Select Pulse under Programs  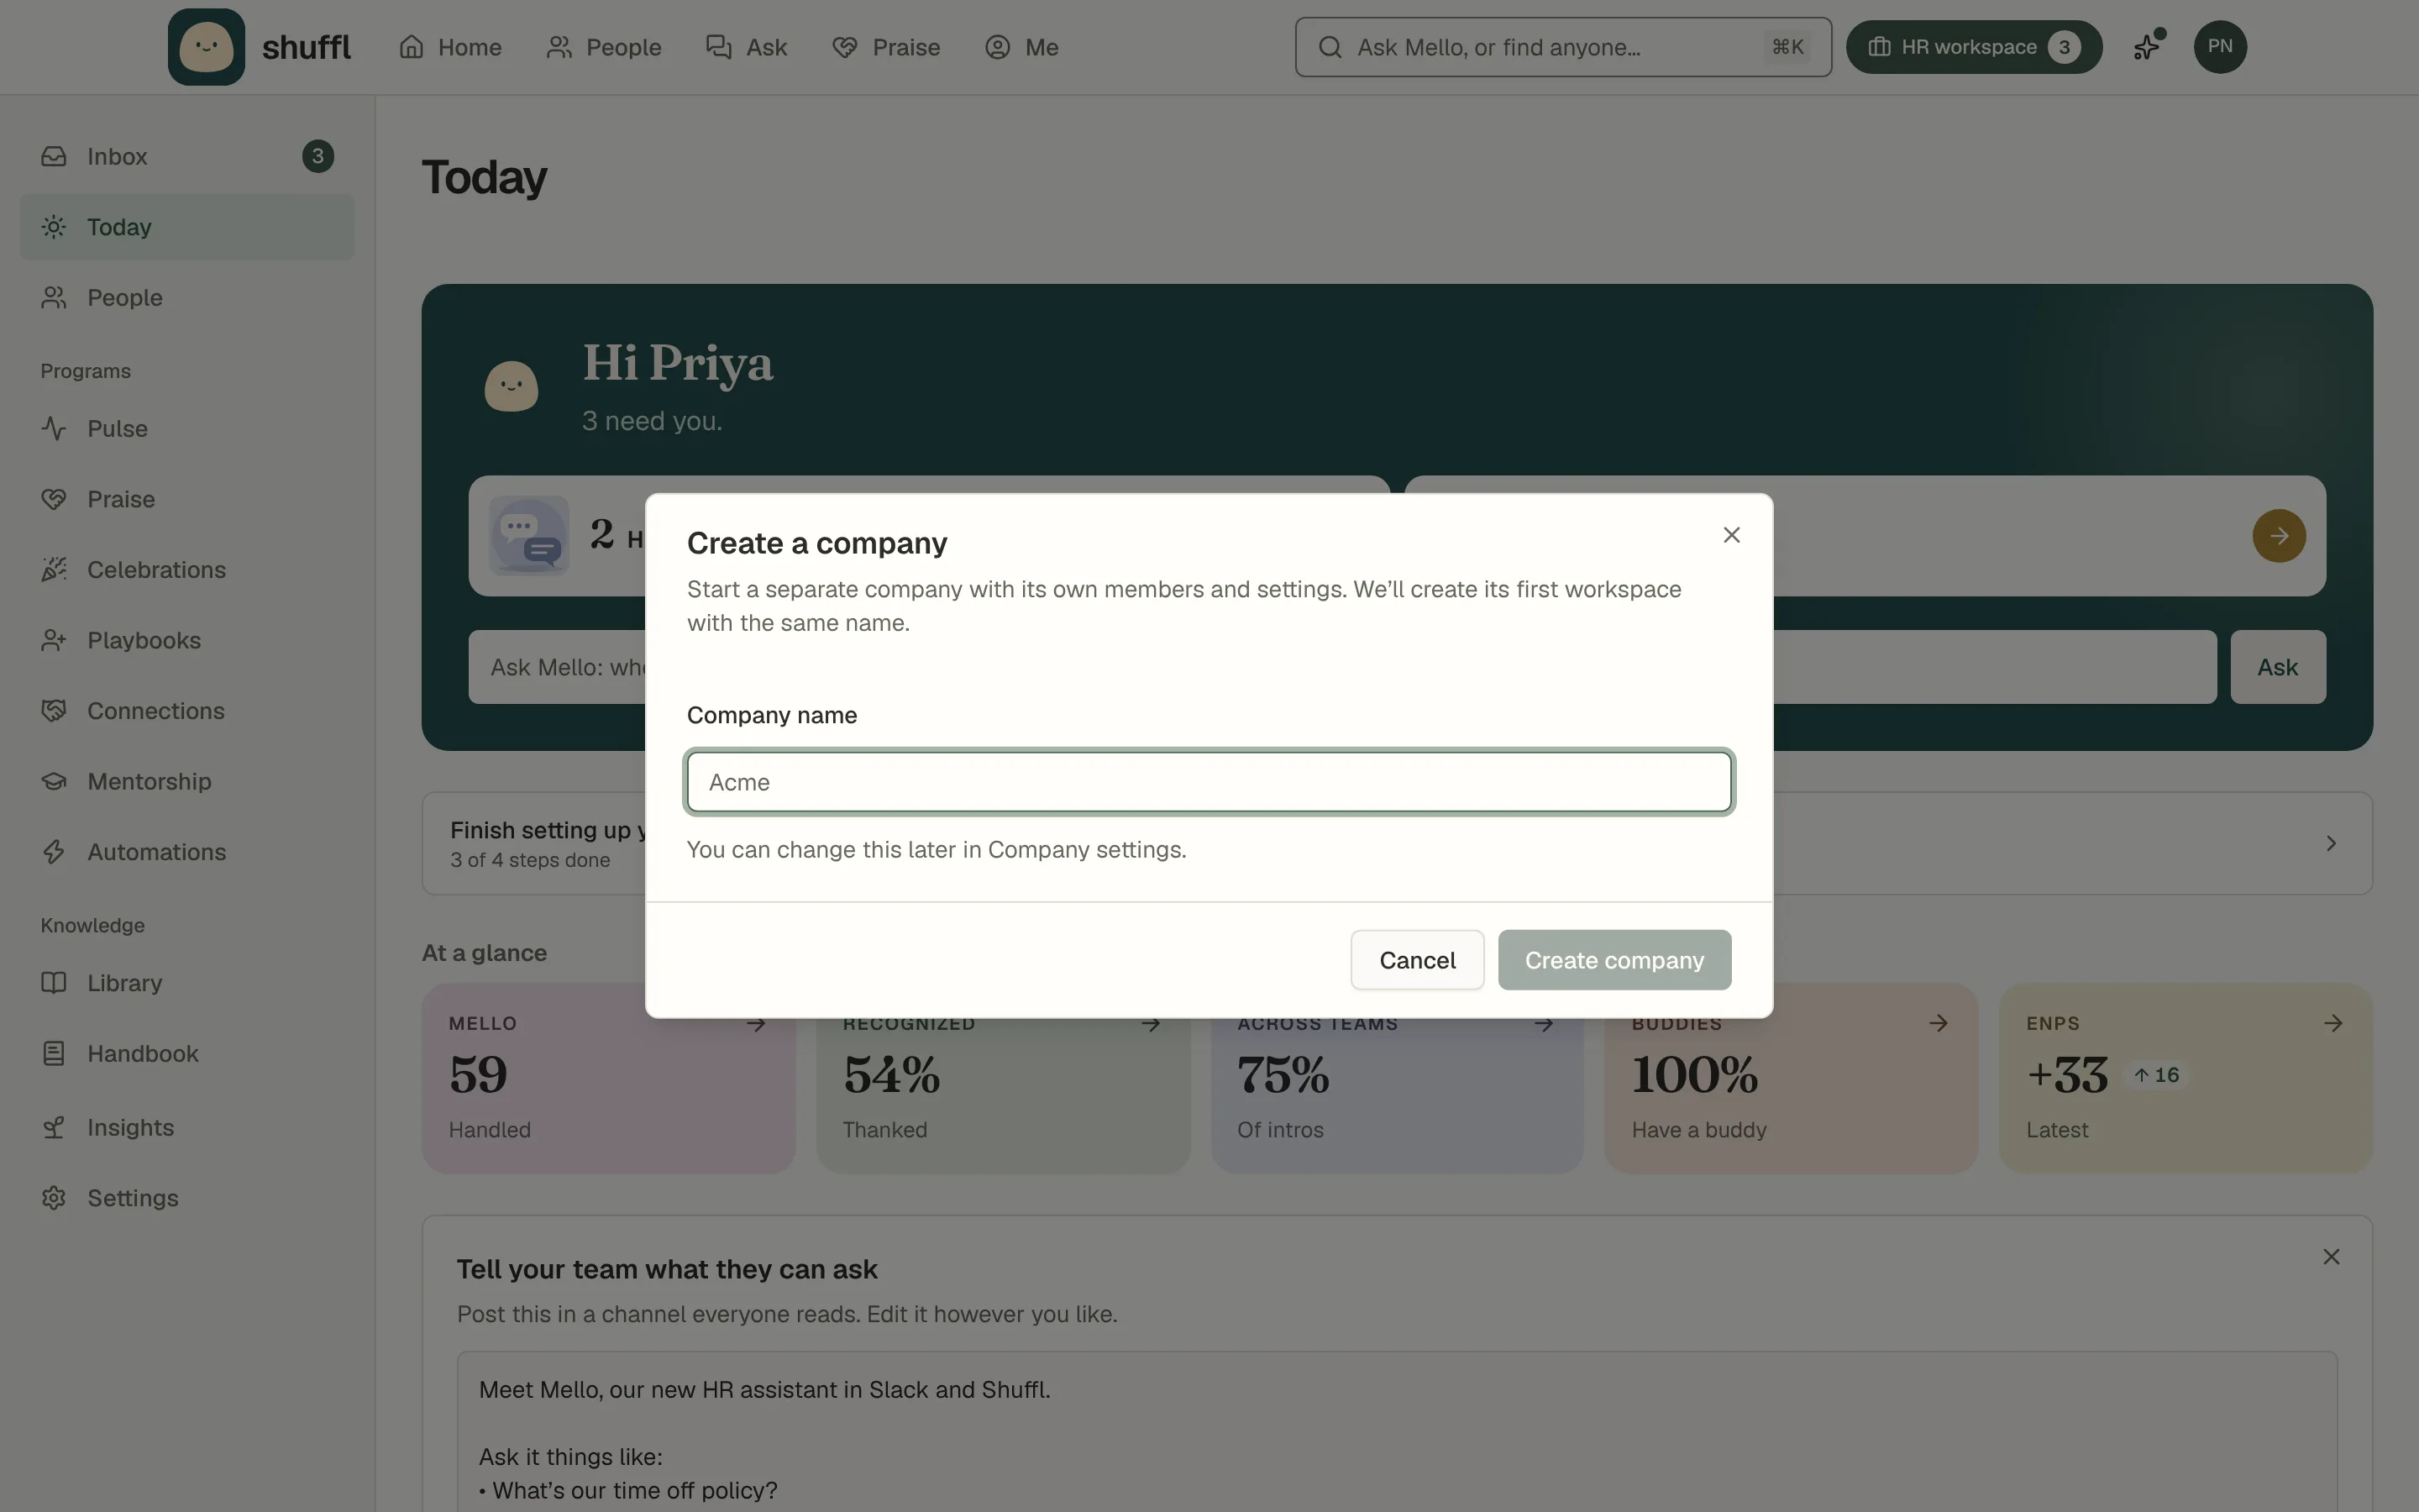[x=187, y=428]
